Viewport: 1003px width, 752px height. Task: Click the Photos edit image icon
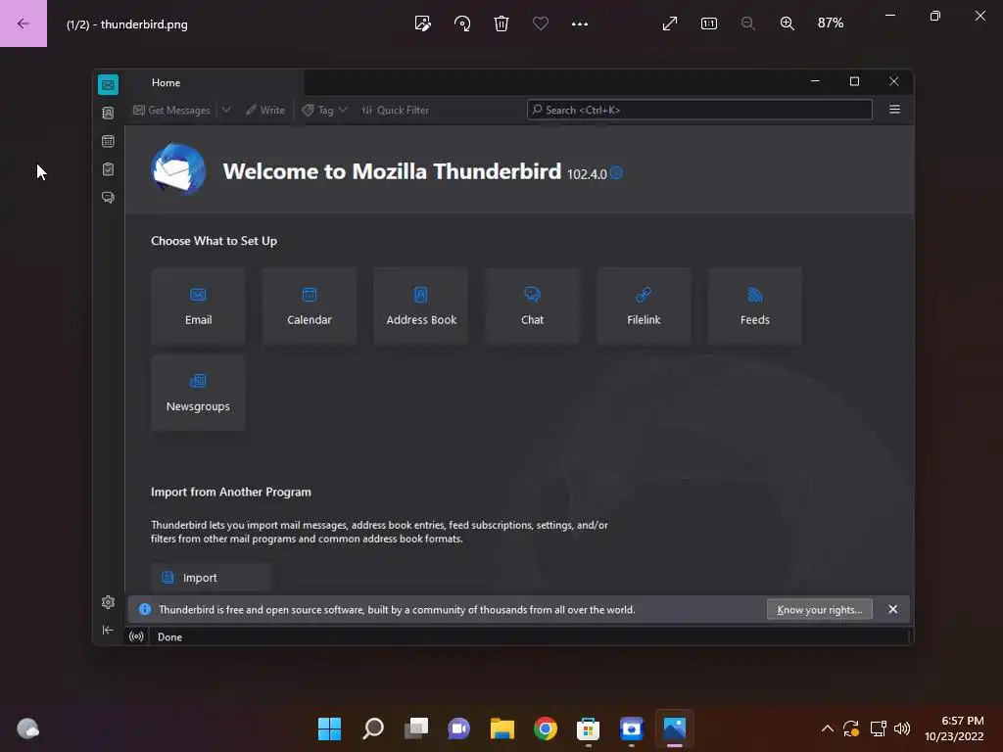[x=423, y=23]
